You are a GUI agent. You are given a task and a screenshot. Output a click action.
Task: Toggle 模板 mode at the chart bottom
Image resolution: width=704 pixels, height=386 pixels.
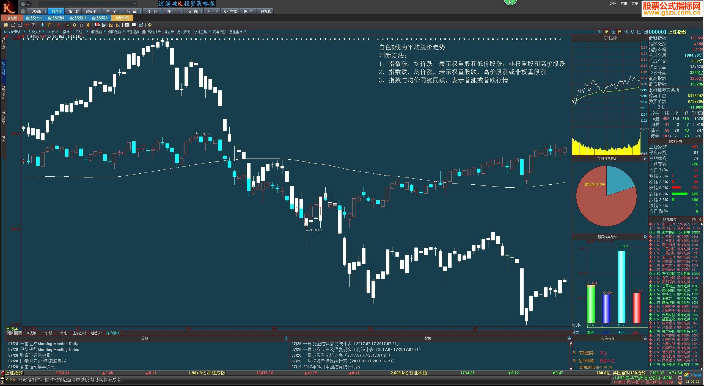pos(18,333)
